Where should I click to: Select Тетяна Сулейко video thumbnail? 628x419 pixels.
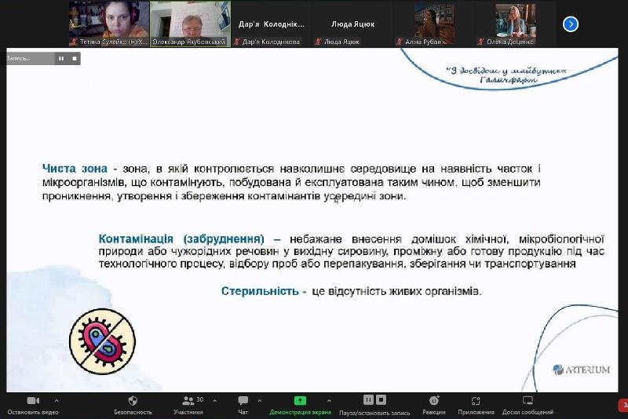(109, 24)
